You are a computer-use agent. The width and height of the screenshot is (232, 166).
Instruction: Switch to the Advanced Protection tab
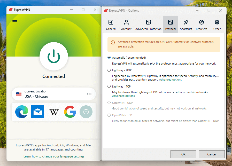pyautogui.click(x=148, y=25)
